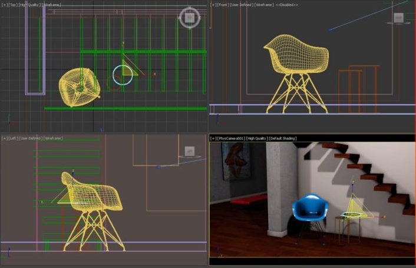This screenshot has width=416, height=268.
Task: Open the Default Shading menu
Action: tap(283, 138)
